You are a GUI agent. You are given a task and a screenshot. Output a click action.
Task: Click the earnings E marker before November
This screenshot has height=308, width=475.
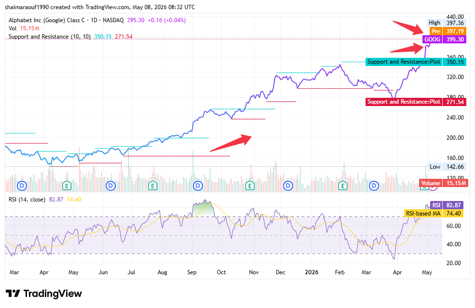[x=250, y=186]
